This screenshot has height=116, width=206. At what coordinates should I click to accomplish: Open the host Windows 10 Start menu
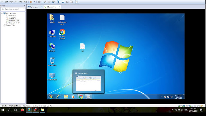click(3, 110)
